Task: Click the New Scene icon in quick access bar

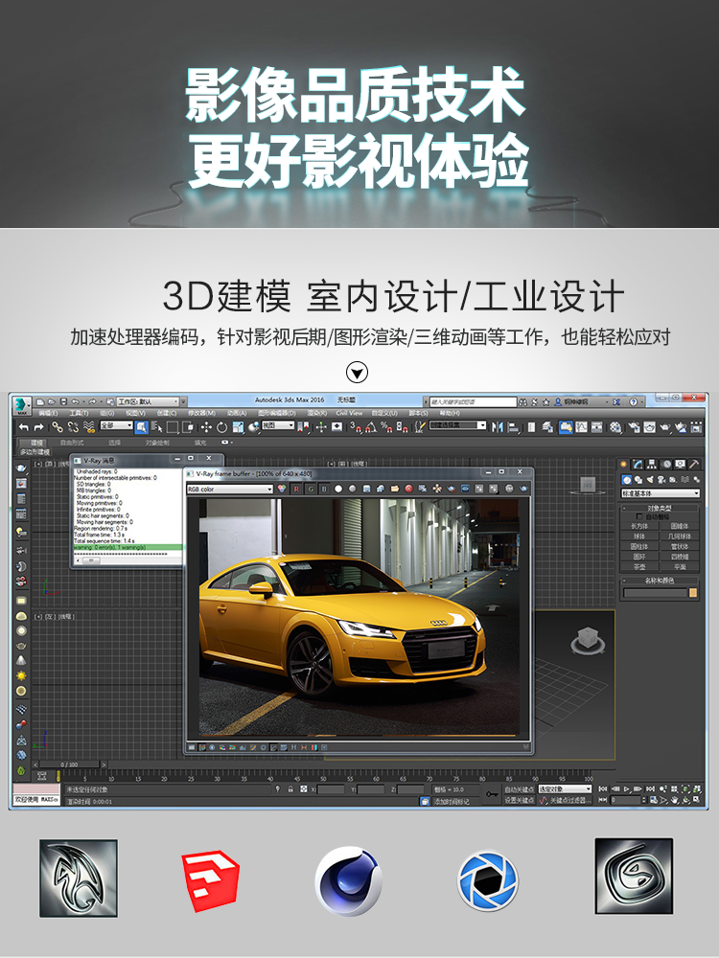Action: tap(39, 402)
